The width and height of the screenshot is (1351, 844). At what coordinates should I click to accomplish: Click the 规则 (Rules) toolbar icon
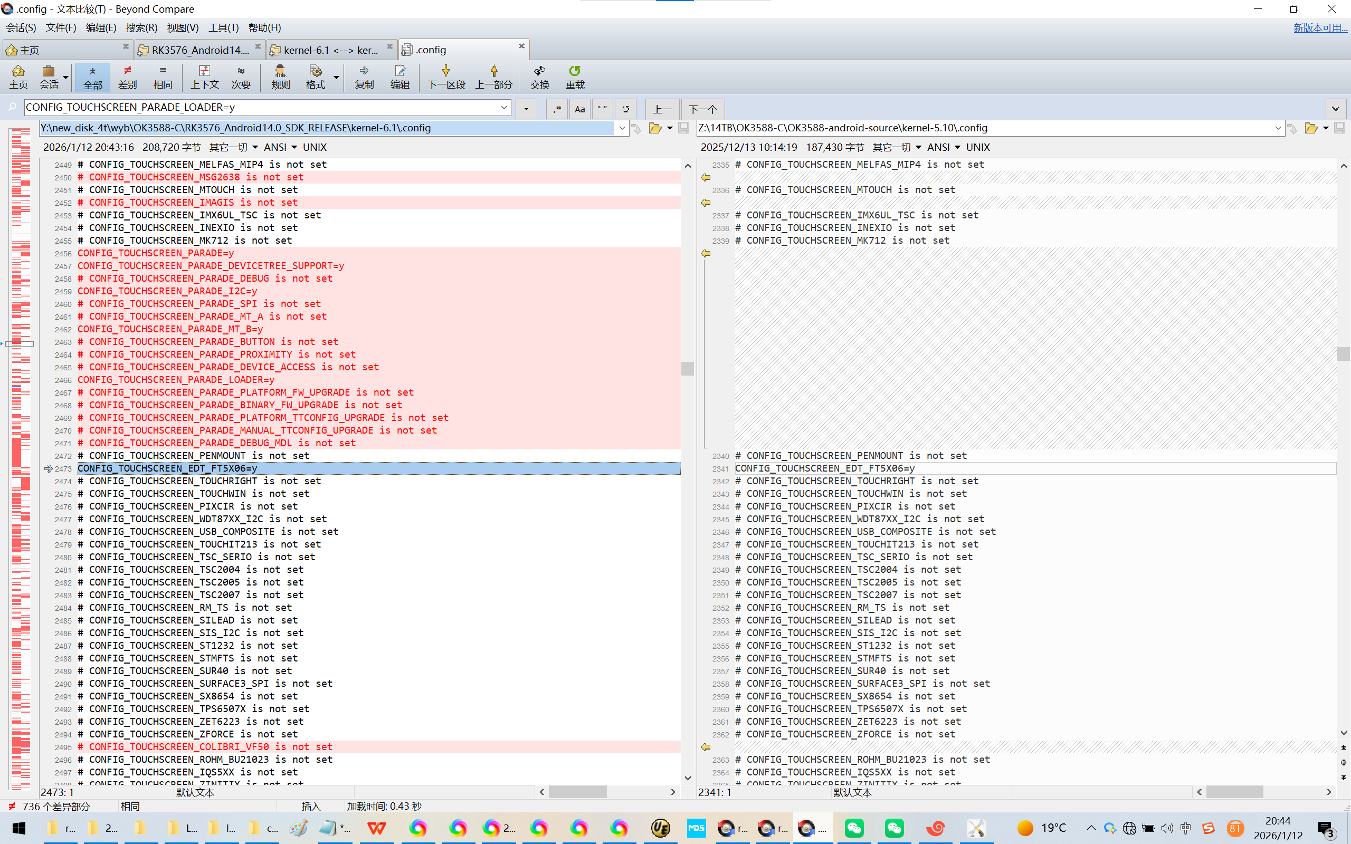click(x=280, y=76)
